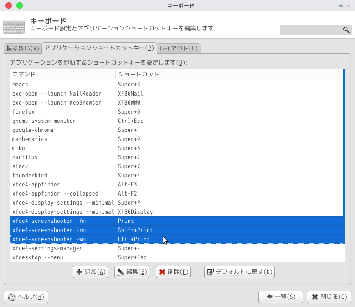Screen dimensions: 355x307
Task: Click the 追加(A) add button
Action: pyautogui.click(x=90, y=272)
